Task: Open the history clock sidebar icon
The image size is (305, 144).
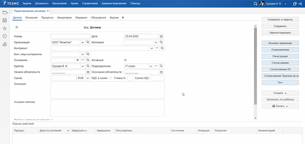Action: [x=4, y=36]
